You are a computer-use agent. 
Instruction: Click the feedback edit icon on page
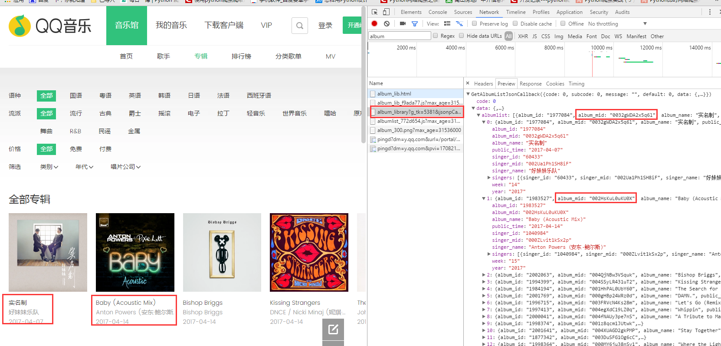point(333,330)
